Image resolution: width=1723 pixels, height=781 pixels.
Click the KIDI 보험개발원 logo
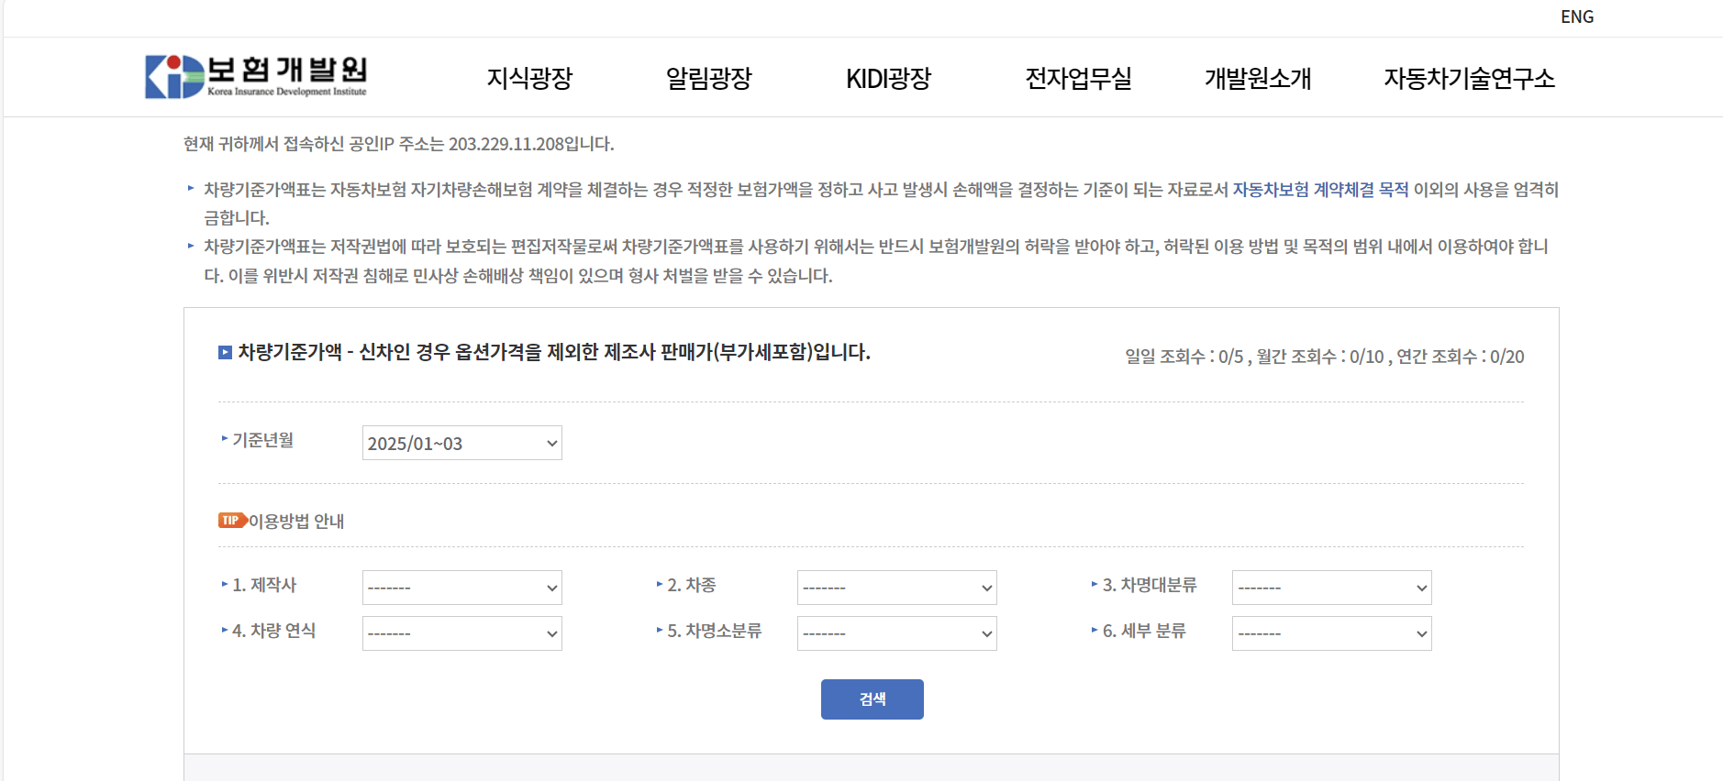point(255,77)
